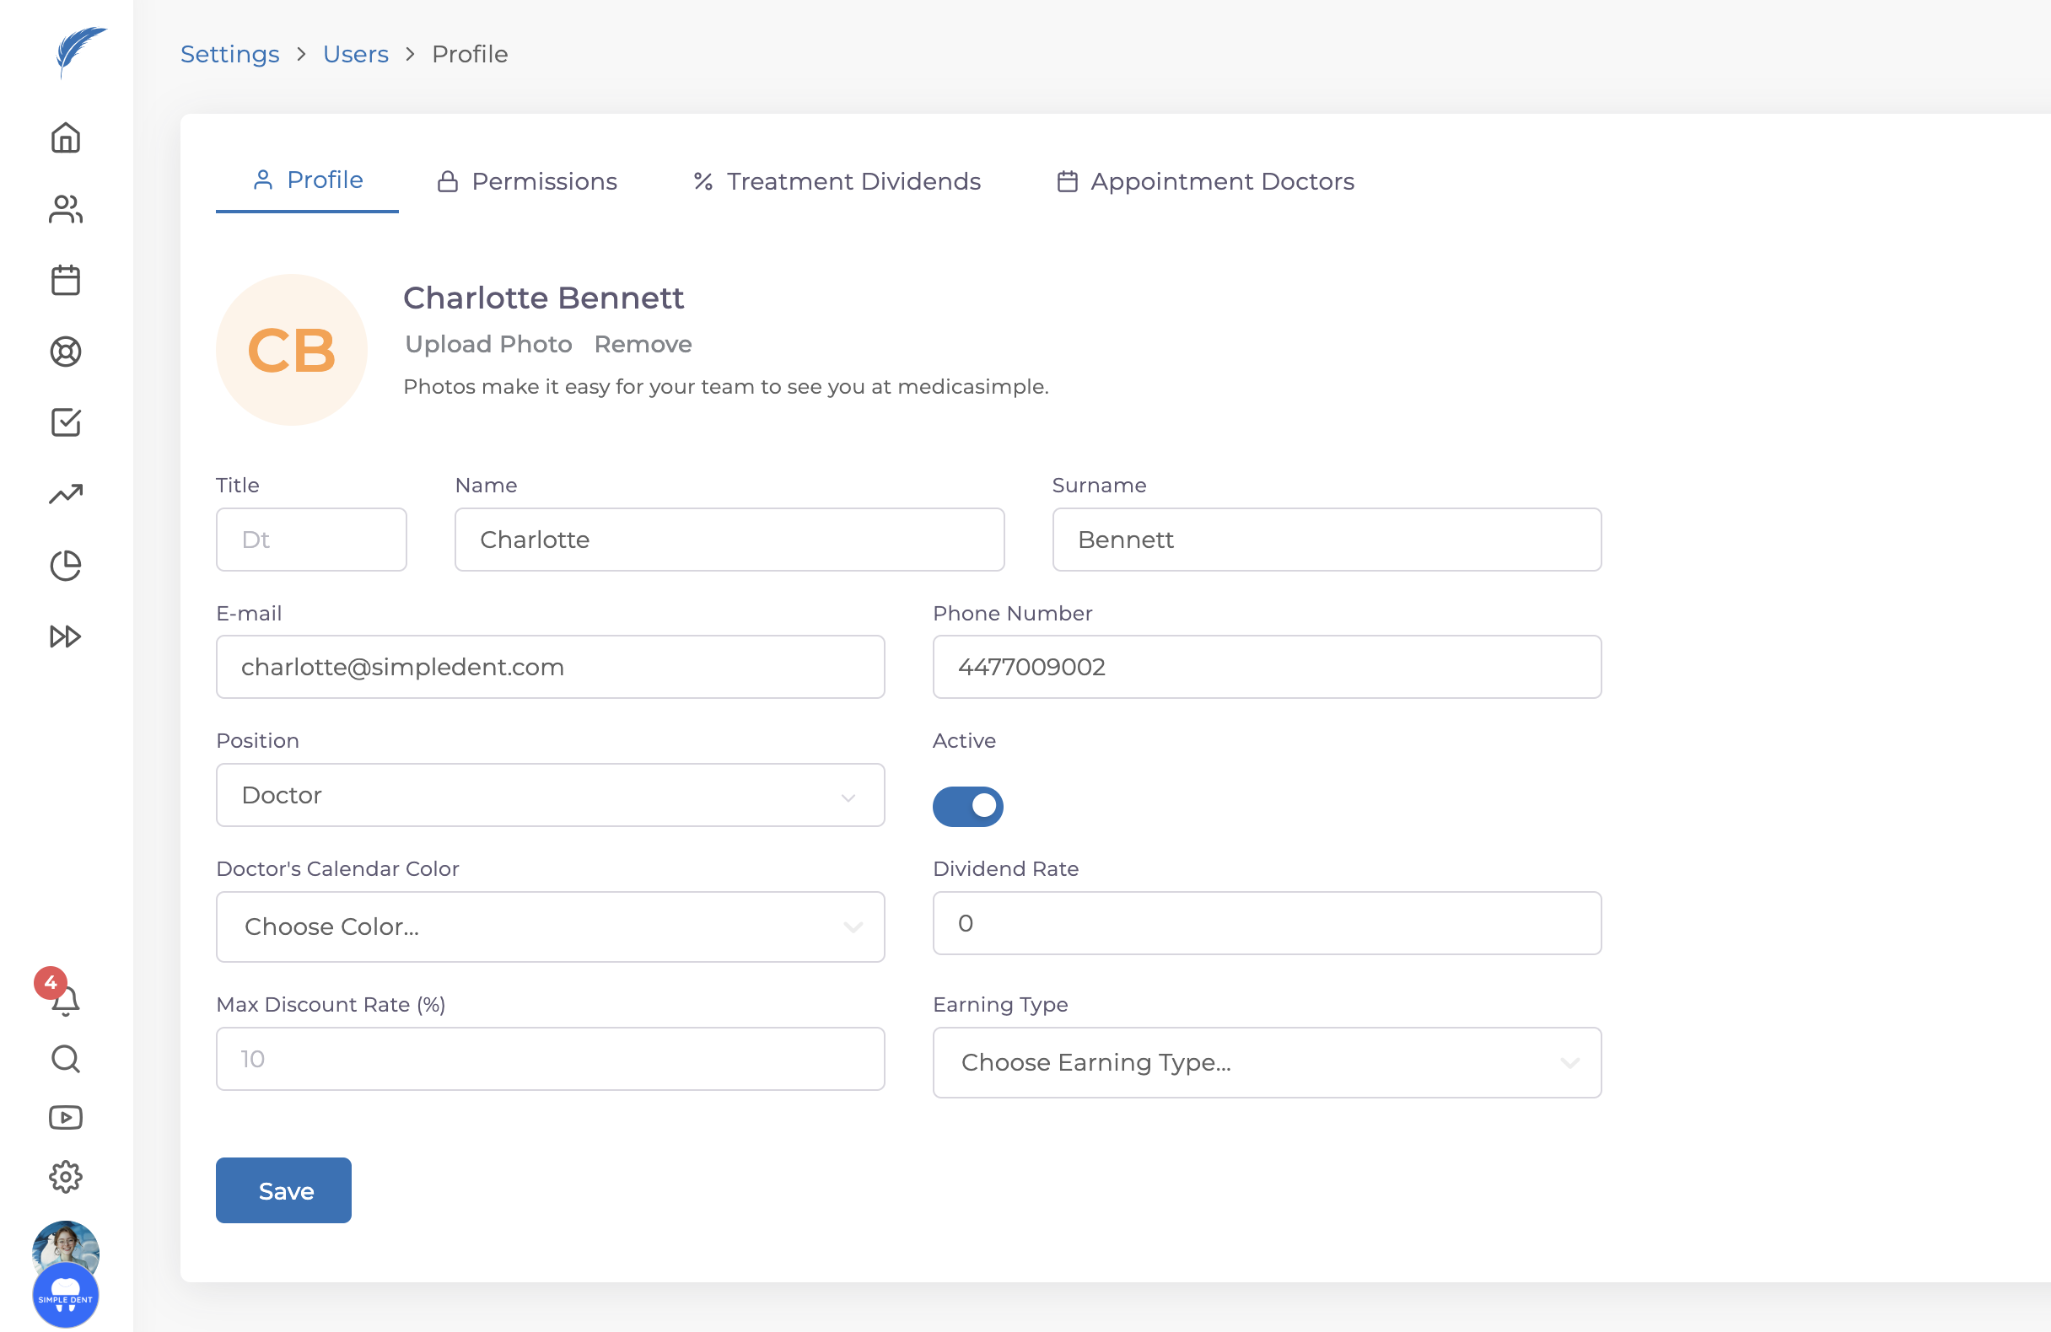
Task: Open the trending chart analytics icon
Action: coord(66,494)
